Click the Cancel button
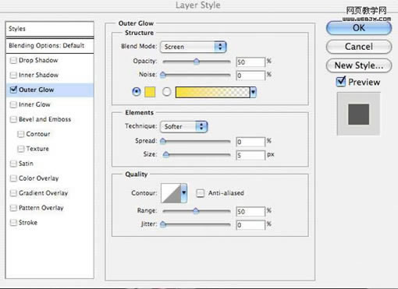Screen dimensions: 398x289 359,47
